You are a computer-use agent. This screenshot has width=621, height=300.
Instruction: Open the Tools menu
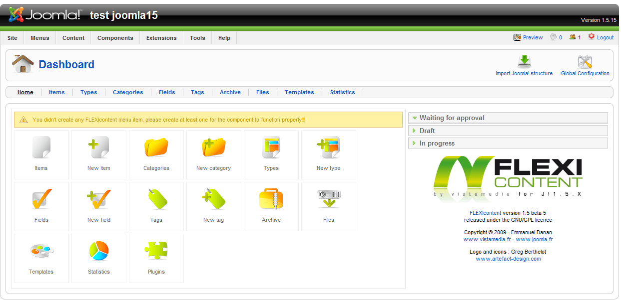click(197, 38)
